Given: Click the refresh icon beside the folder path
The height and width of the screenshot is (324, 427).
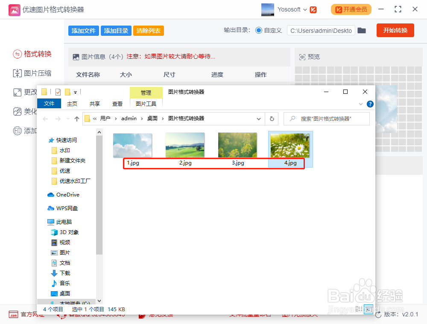Looking at the screenshot, I should pos(272,119).
